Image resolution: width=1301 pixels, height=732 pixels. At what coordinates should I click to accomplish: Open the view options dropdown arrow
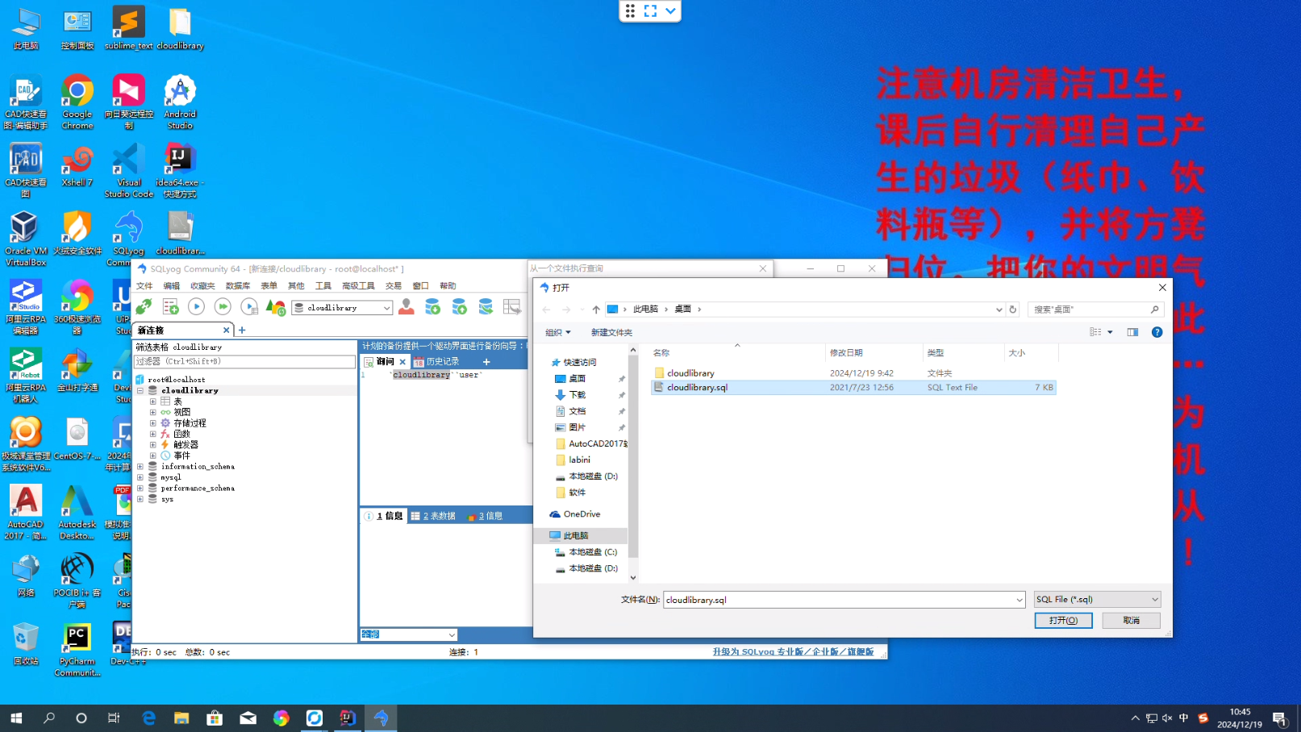1110,332
